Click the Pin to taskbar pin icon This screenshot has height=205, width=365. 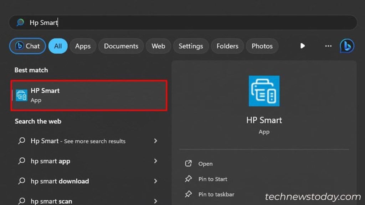[188, 194]
